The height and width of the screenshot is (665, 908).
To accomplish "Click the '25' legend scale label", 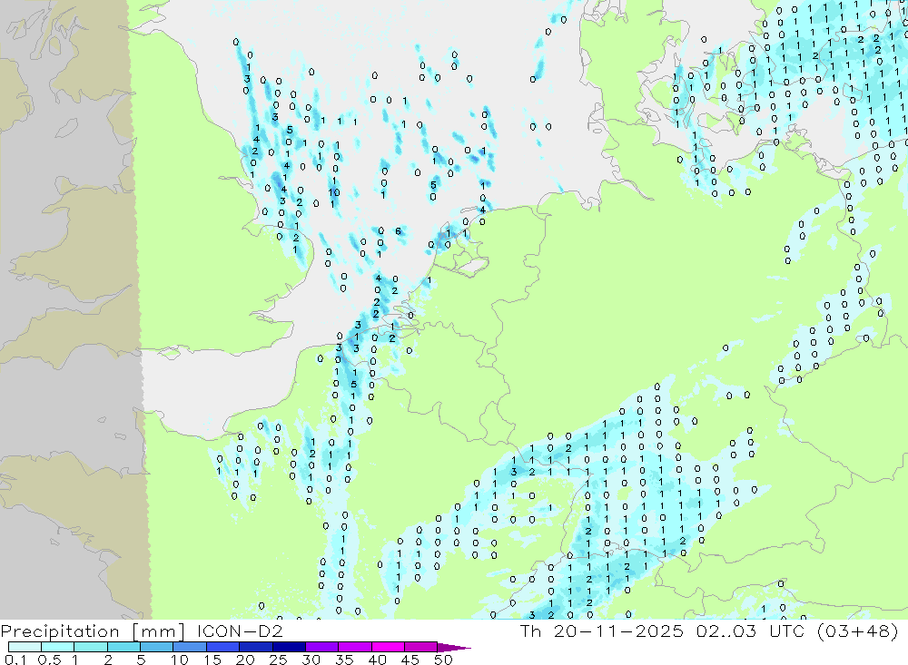I will (279, 660).
